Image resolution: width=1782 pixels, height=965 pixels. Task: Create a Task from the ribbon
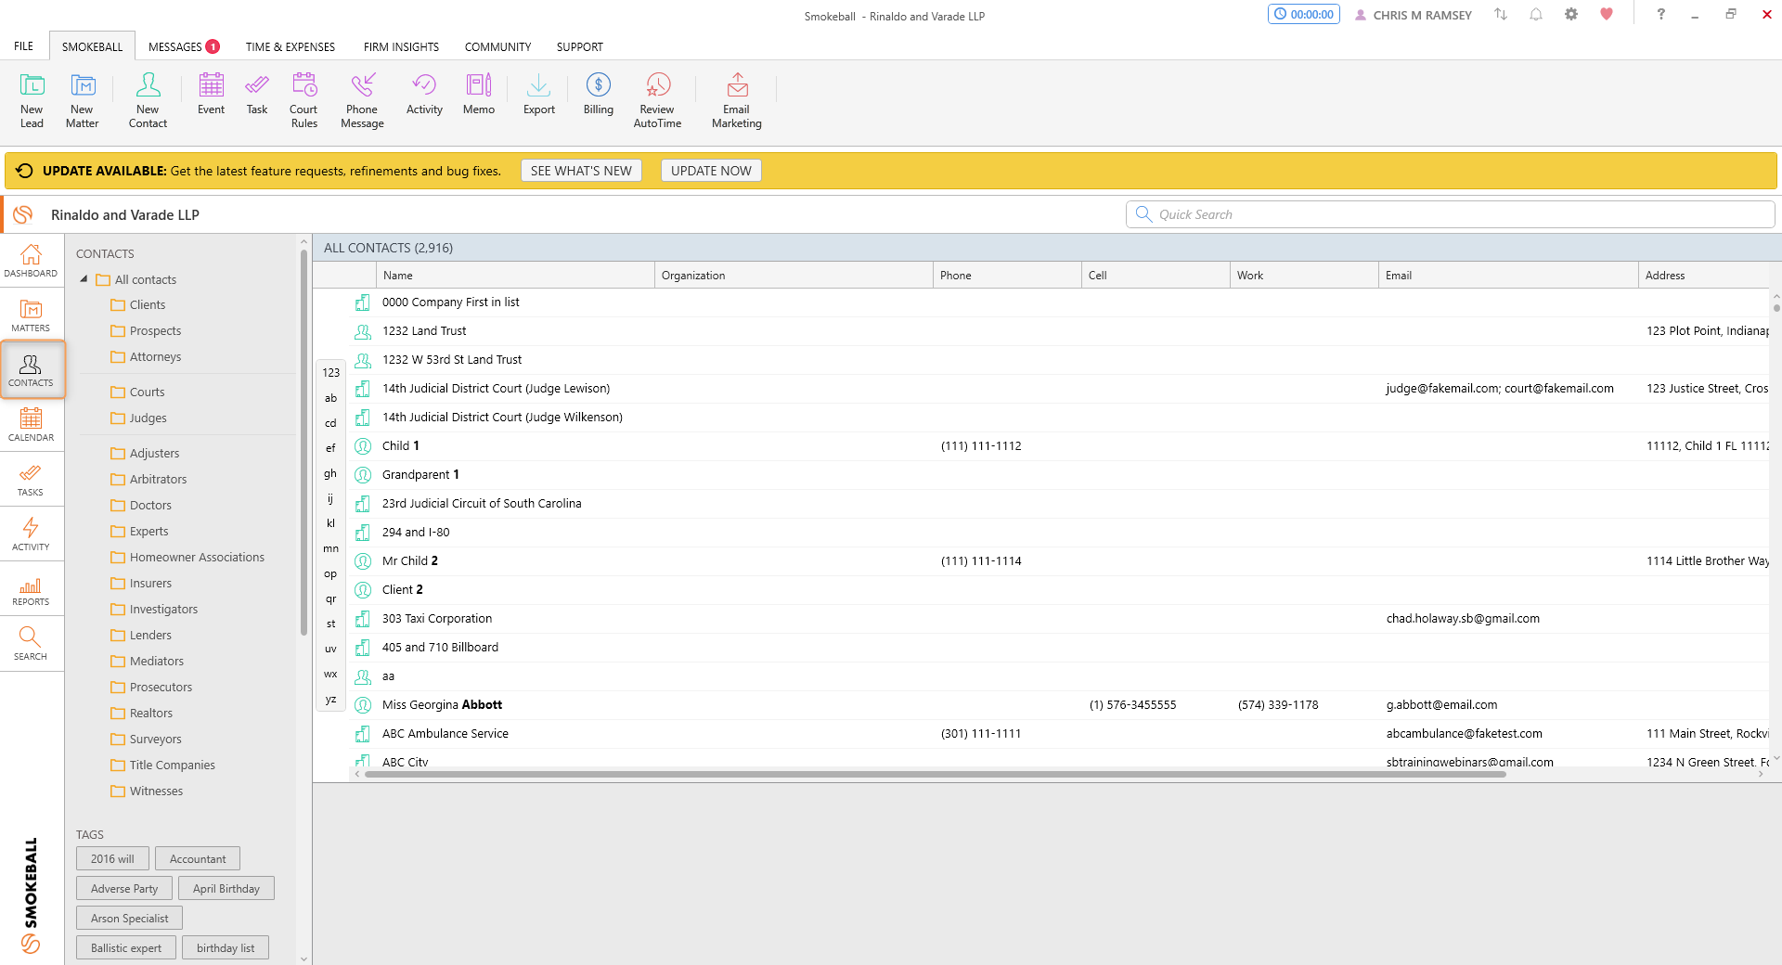[x=257, y=94]
